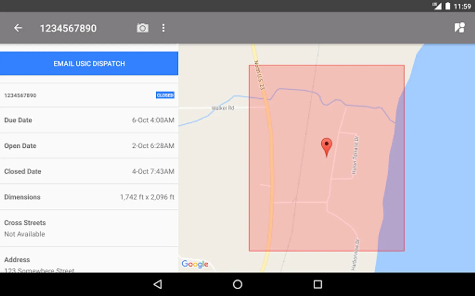
Task: Select closed date value 4-Oct 7:43AM
Action: click(153, 172)
